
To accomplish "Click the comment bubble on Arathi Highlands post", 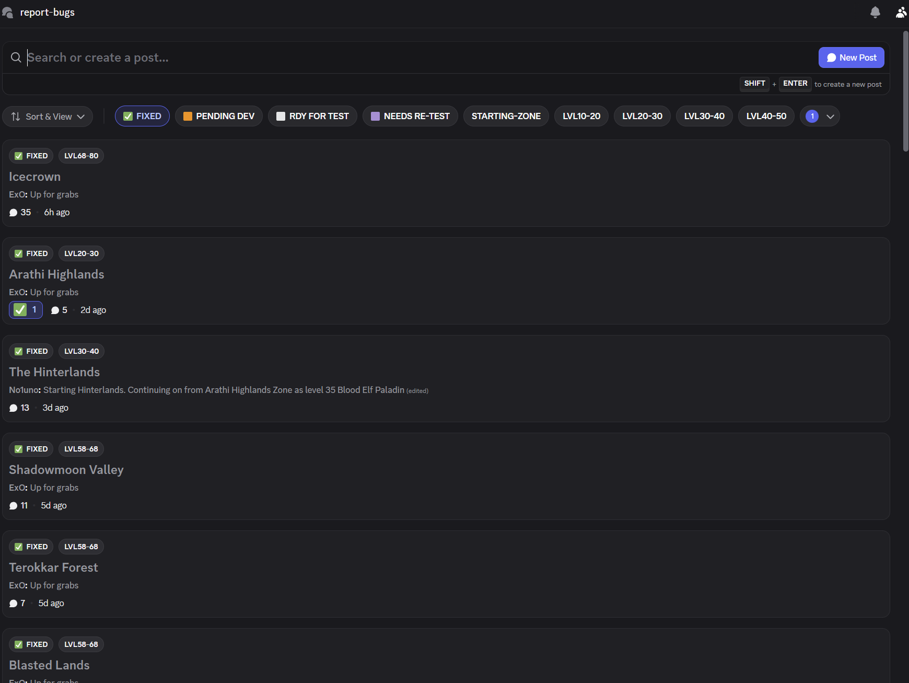I will click(55, 310).
